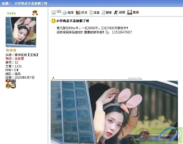Click the 案底 record icon
The height and width of the screenshot is (144, 183).
[x=130, y=12]
